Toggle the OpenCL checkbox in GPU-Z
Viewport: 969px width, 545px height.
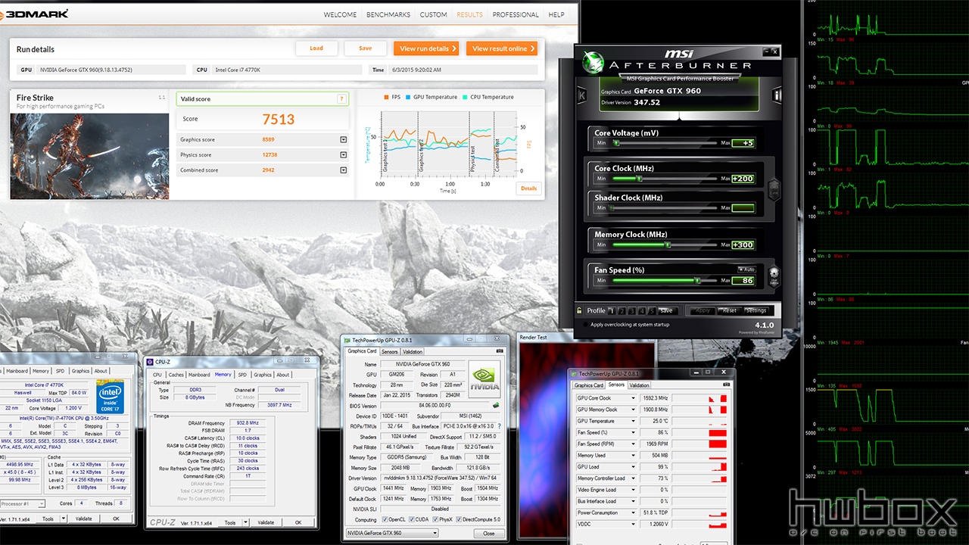(385, 520)
